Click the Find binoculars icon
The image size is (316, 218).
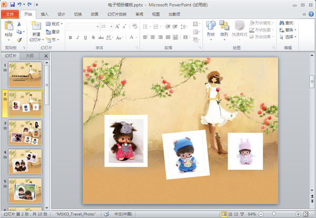coord(282,23)
